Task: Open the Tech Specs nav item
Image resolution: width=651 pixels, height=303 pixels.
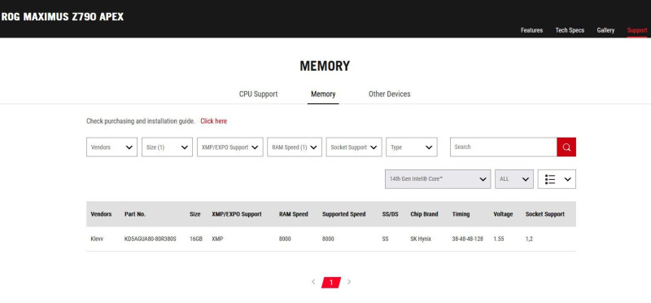Action: click(x=570, y=30)
